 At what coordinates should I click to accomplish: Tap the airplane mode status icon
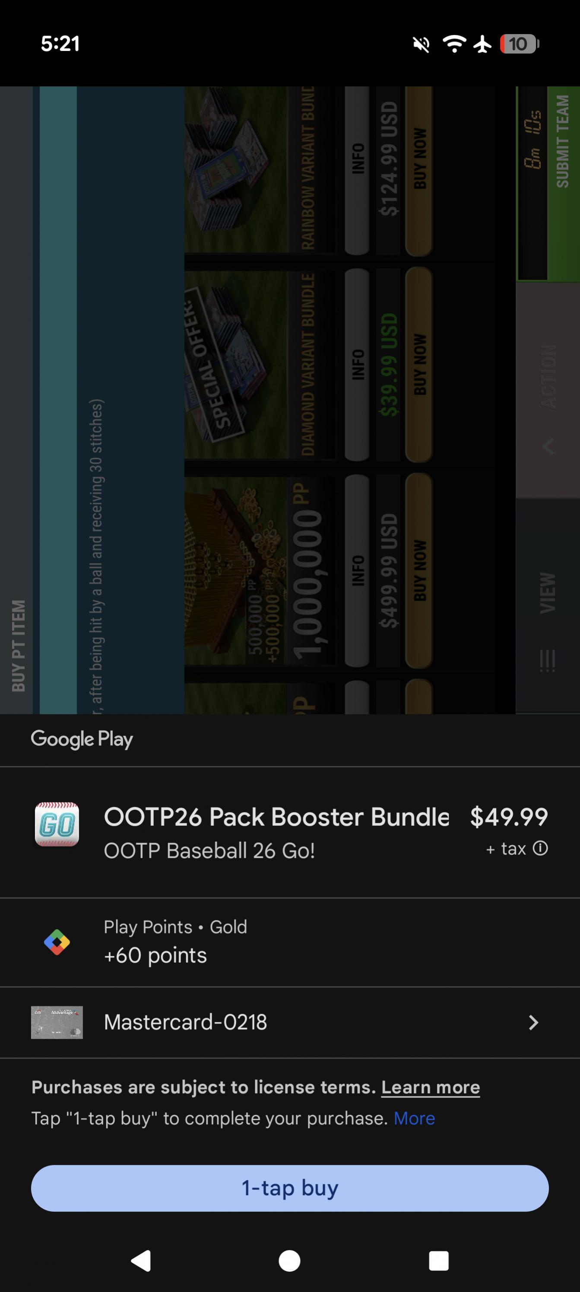pyautogui.click(x=483, y=44)
